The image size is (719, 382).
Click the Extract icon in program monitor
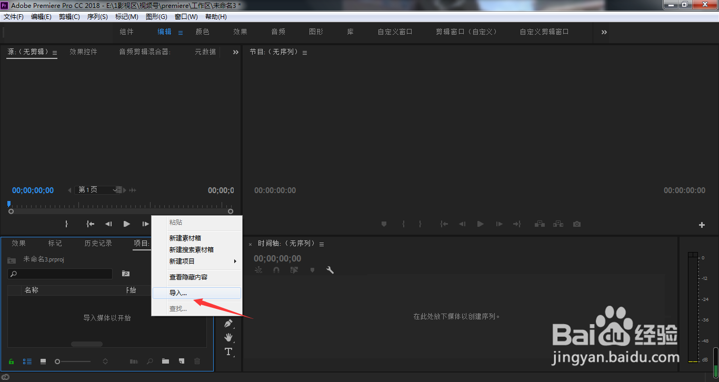[x=558, y=224]
